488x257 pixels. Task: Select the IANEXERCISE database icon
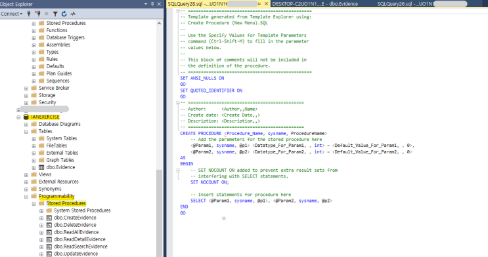pos(26,117)
